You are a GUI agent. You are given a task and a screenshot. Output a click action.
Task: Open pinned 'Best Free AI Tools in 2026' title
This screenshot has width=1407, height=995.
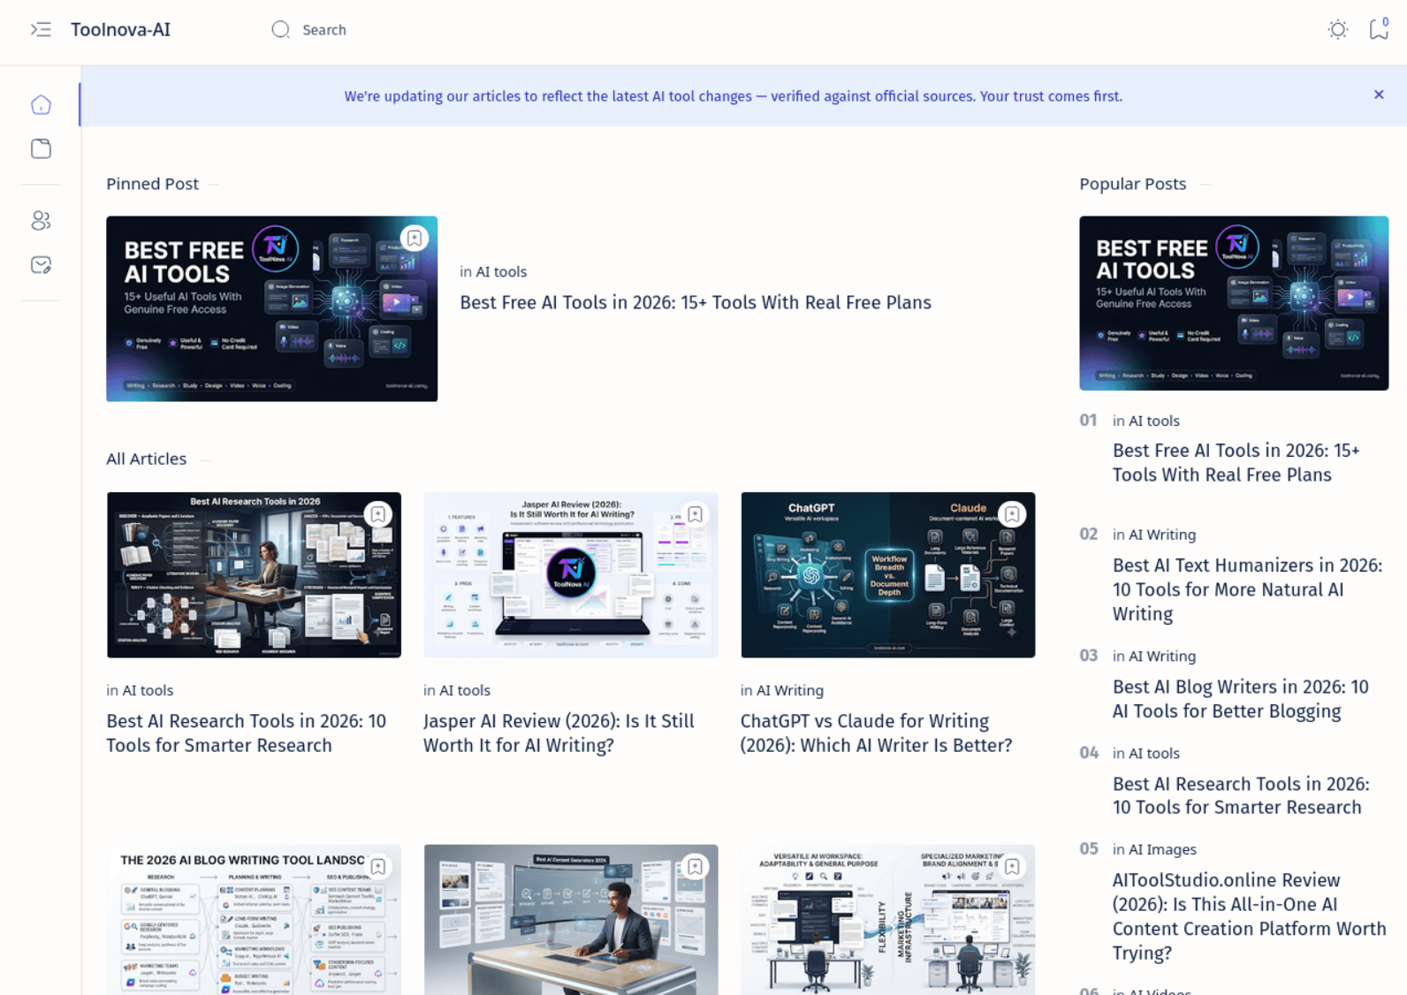point(696,302)
